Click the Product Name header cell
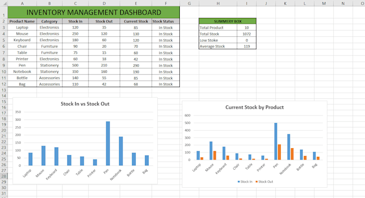The width and height of the screenshot is (365, 198). (x=22, y=21)
